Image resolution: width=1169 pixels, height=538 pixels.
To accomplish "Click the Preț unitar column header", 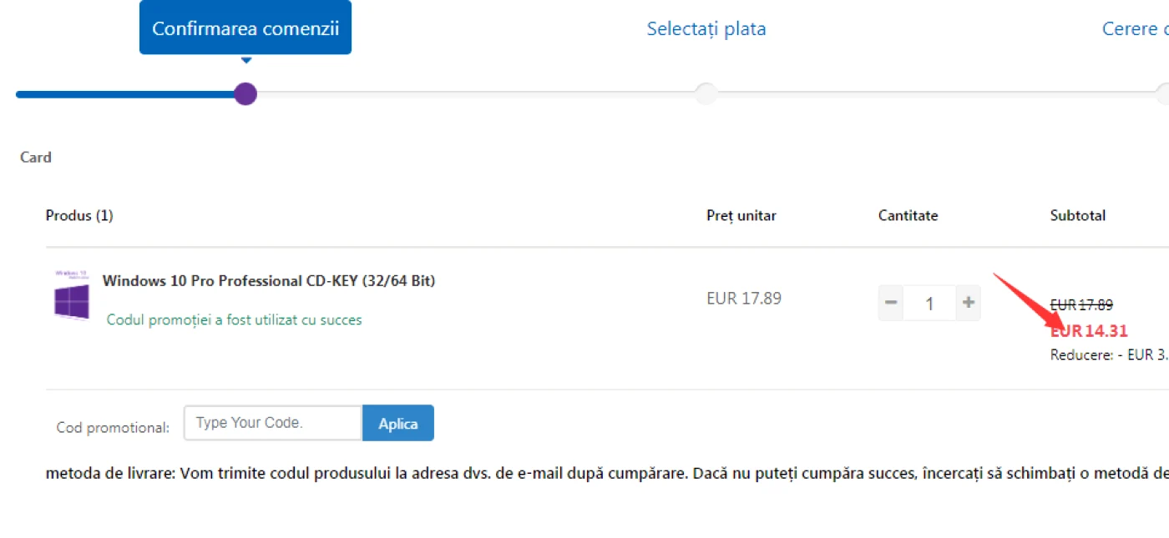I will (x=741, y=216).
